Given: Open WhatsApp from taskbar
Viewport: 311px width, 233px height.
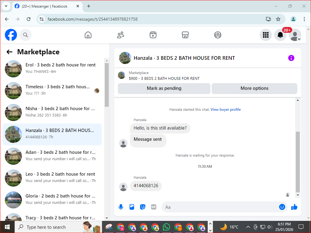Looking at the screenshot, I should (166, 227).
